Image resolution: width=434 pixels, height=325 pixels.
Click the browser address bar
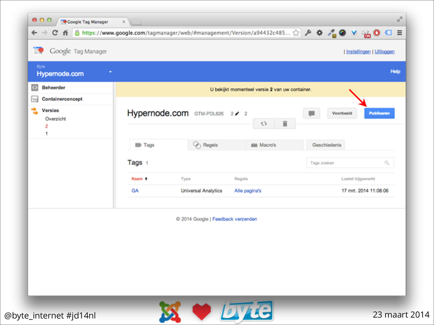[187, 33]
